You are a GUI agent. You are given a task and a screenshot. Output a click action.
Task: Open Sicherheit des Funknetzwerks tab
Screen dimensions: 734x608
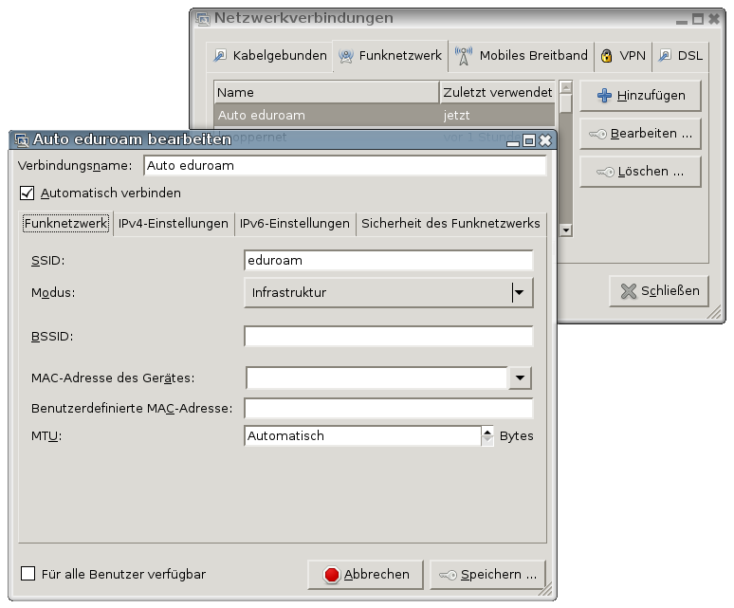(450, 224)
